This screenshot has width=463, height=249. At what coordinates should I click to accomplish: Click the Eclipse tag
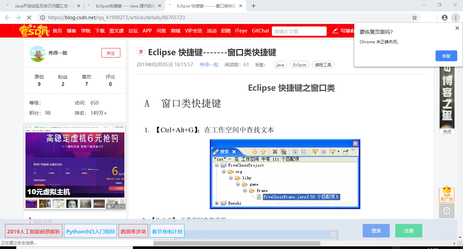(300, 65)
